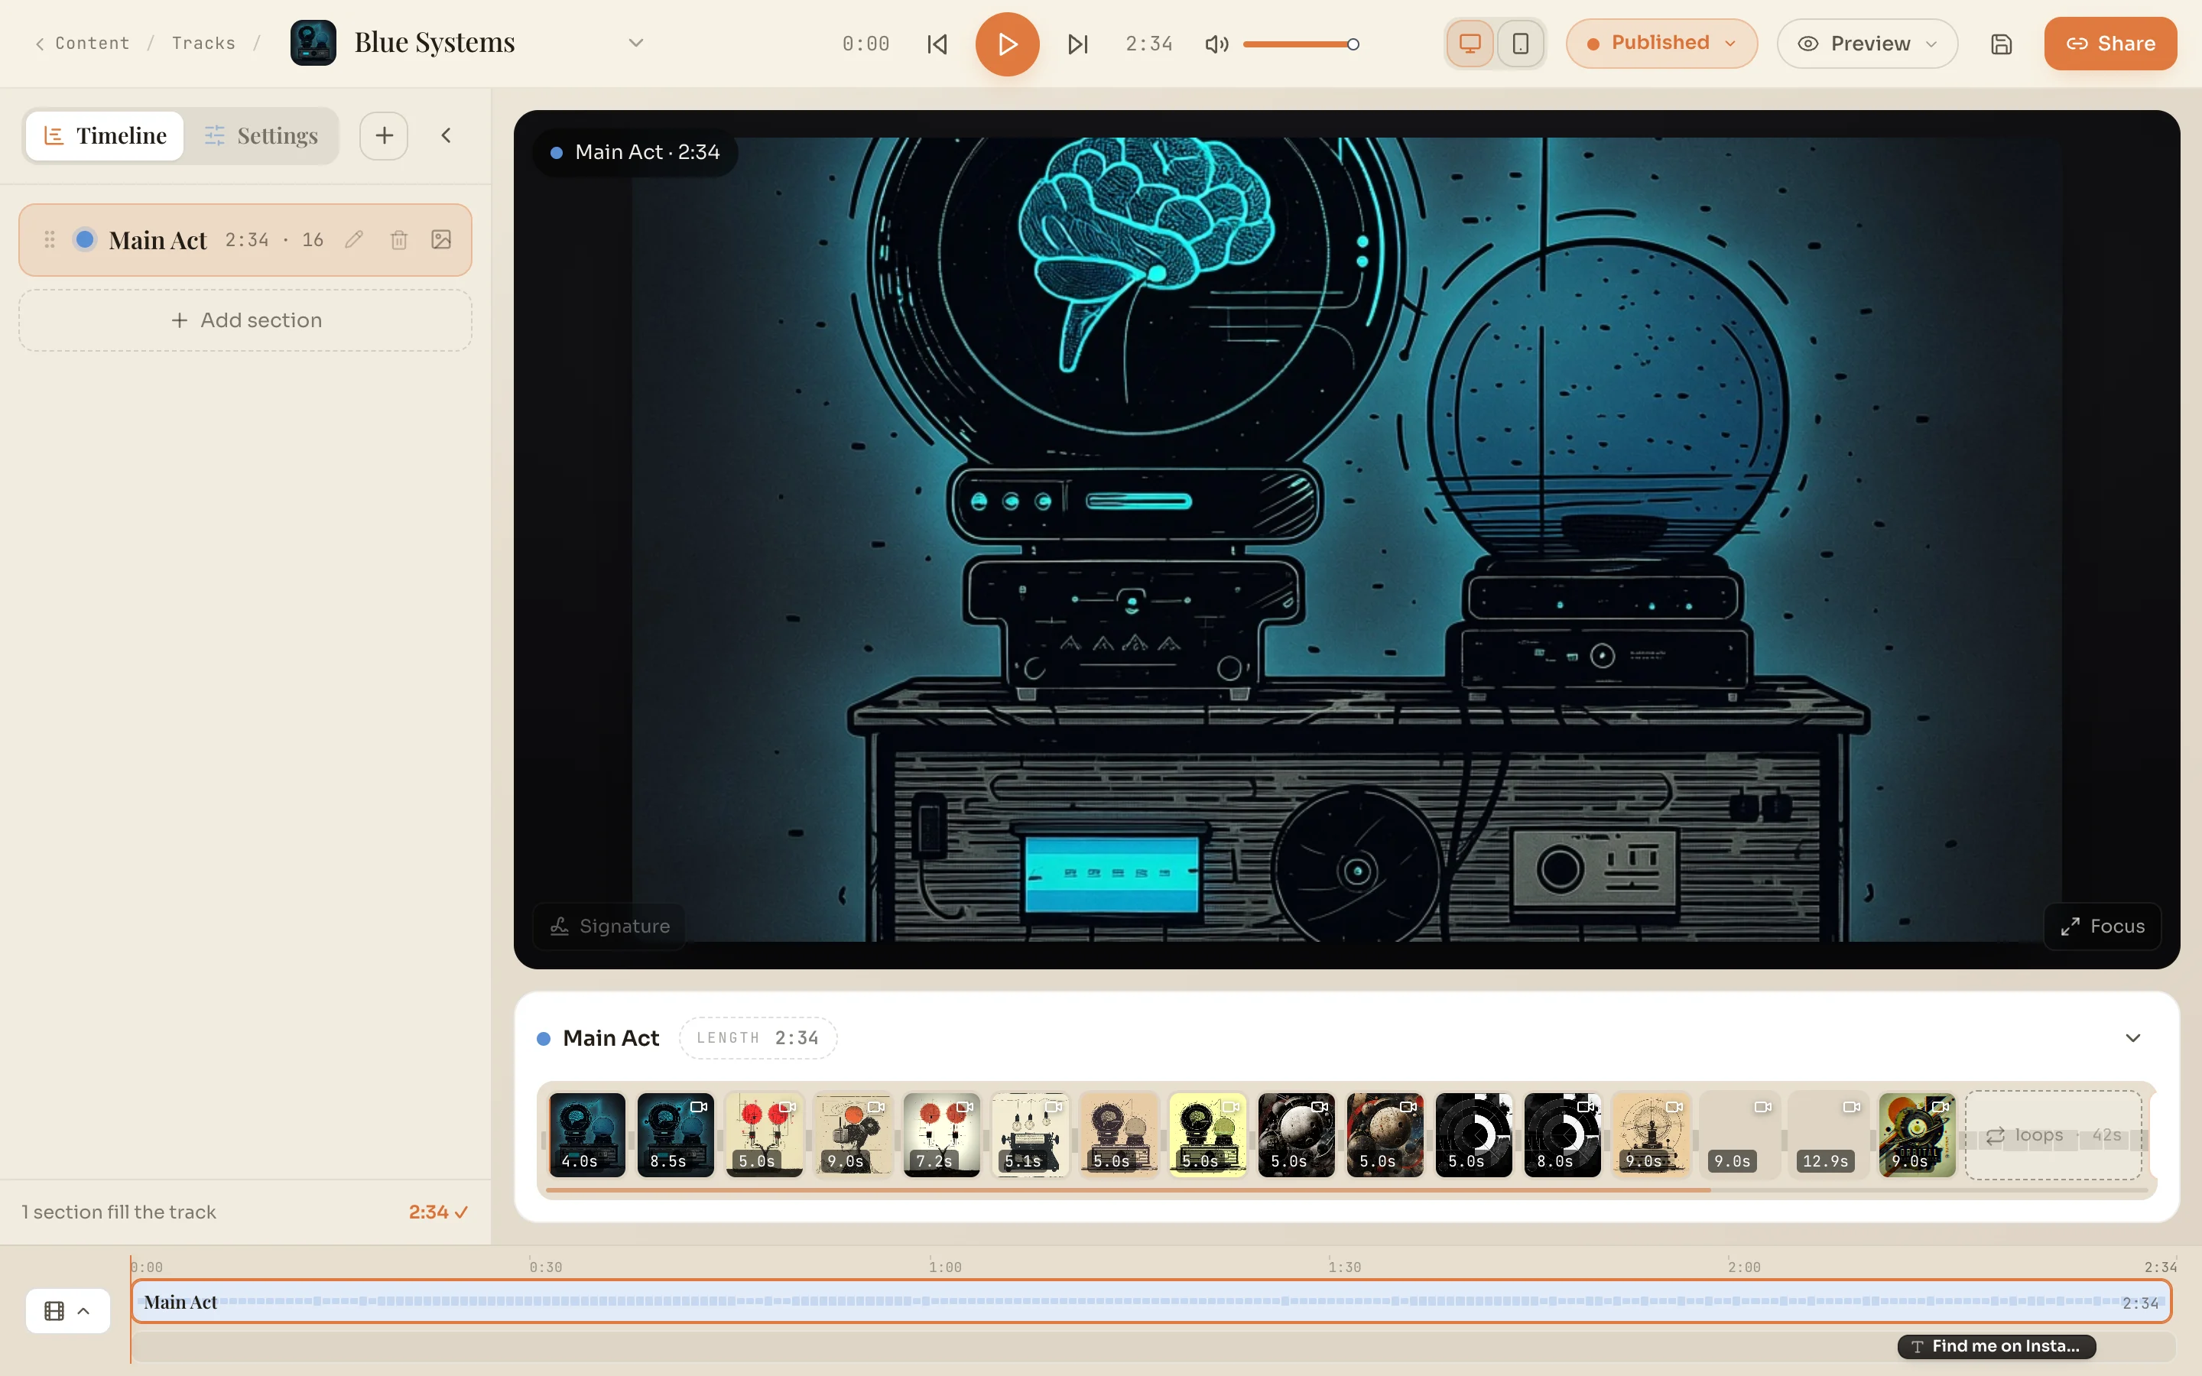Open image picker icon for Main Act

[441, 239]
